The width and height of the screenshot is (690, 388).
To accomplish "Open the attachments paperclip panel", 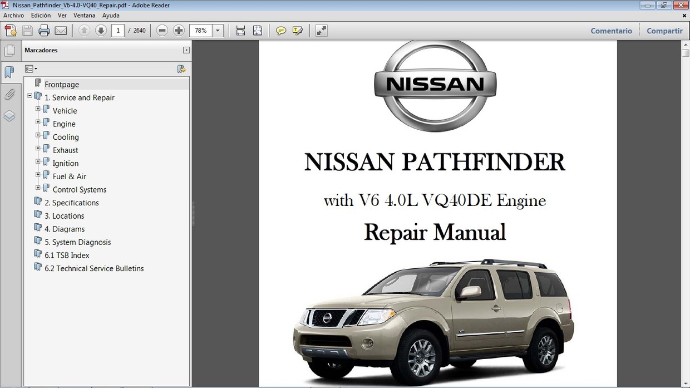I will 9,95.
